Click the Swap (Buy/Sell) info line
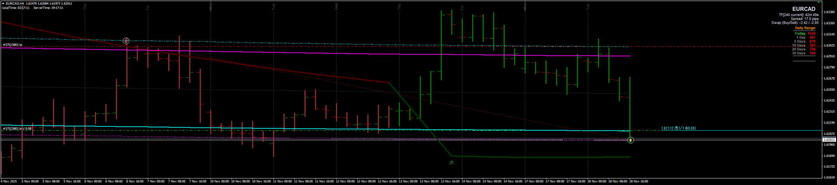 [795, 23]
